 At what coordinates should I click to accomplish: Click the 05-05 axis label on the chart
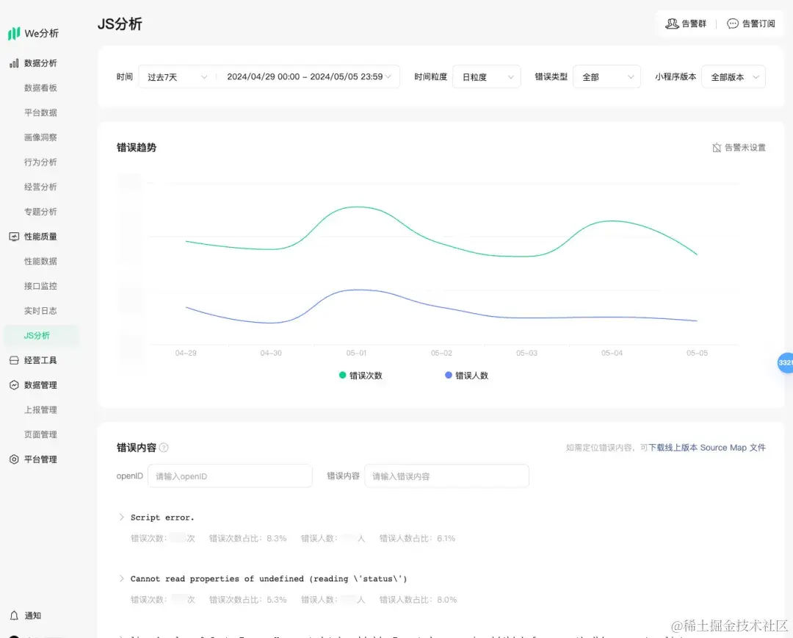point(697,353)
